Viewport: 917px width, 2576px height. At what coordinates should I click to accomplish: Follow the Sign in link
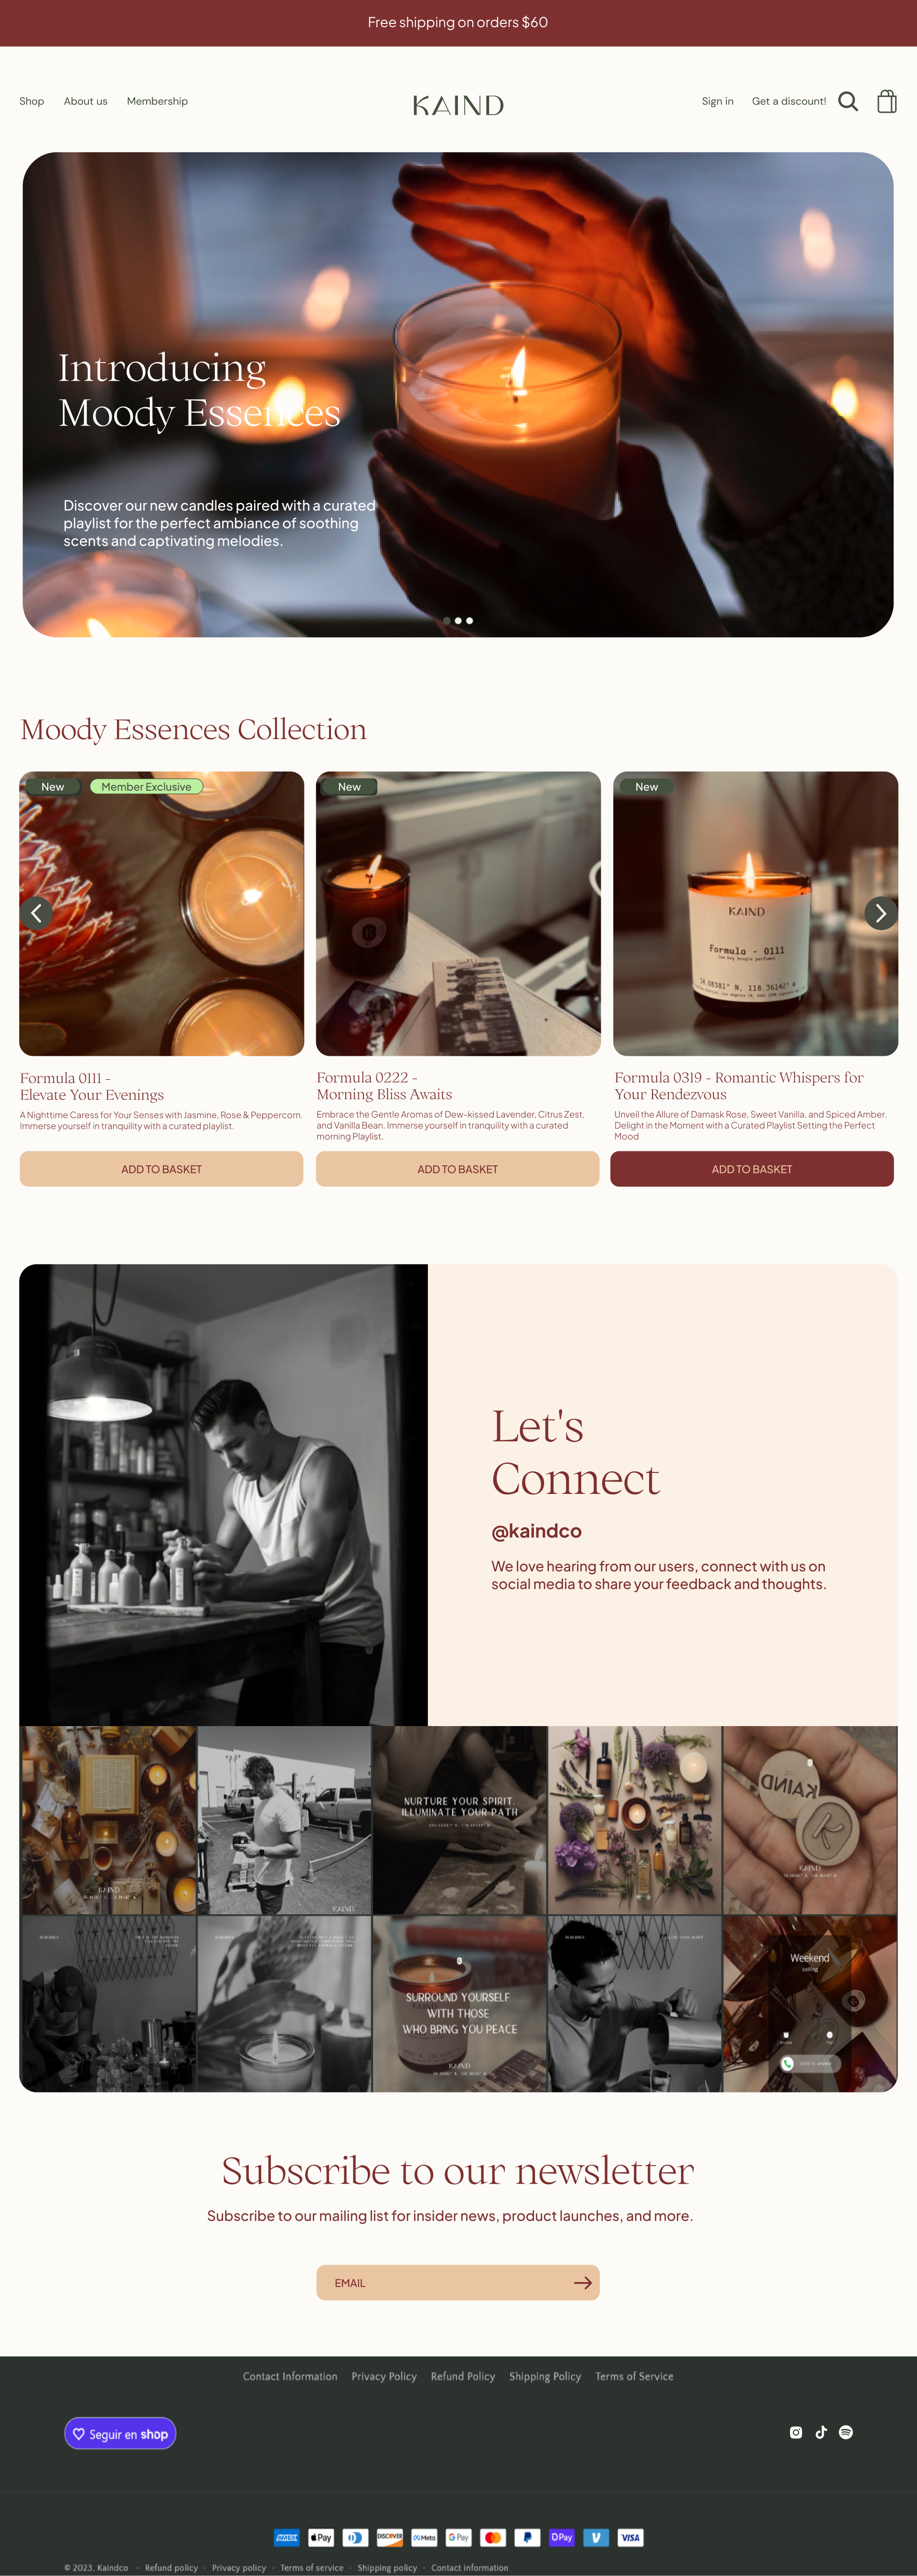point(717,101)
